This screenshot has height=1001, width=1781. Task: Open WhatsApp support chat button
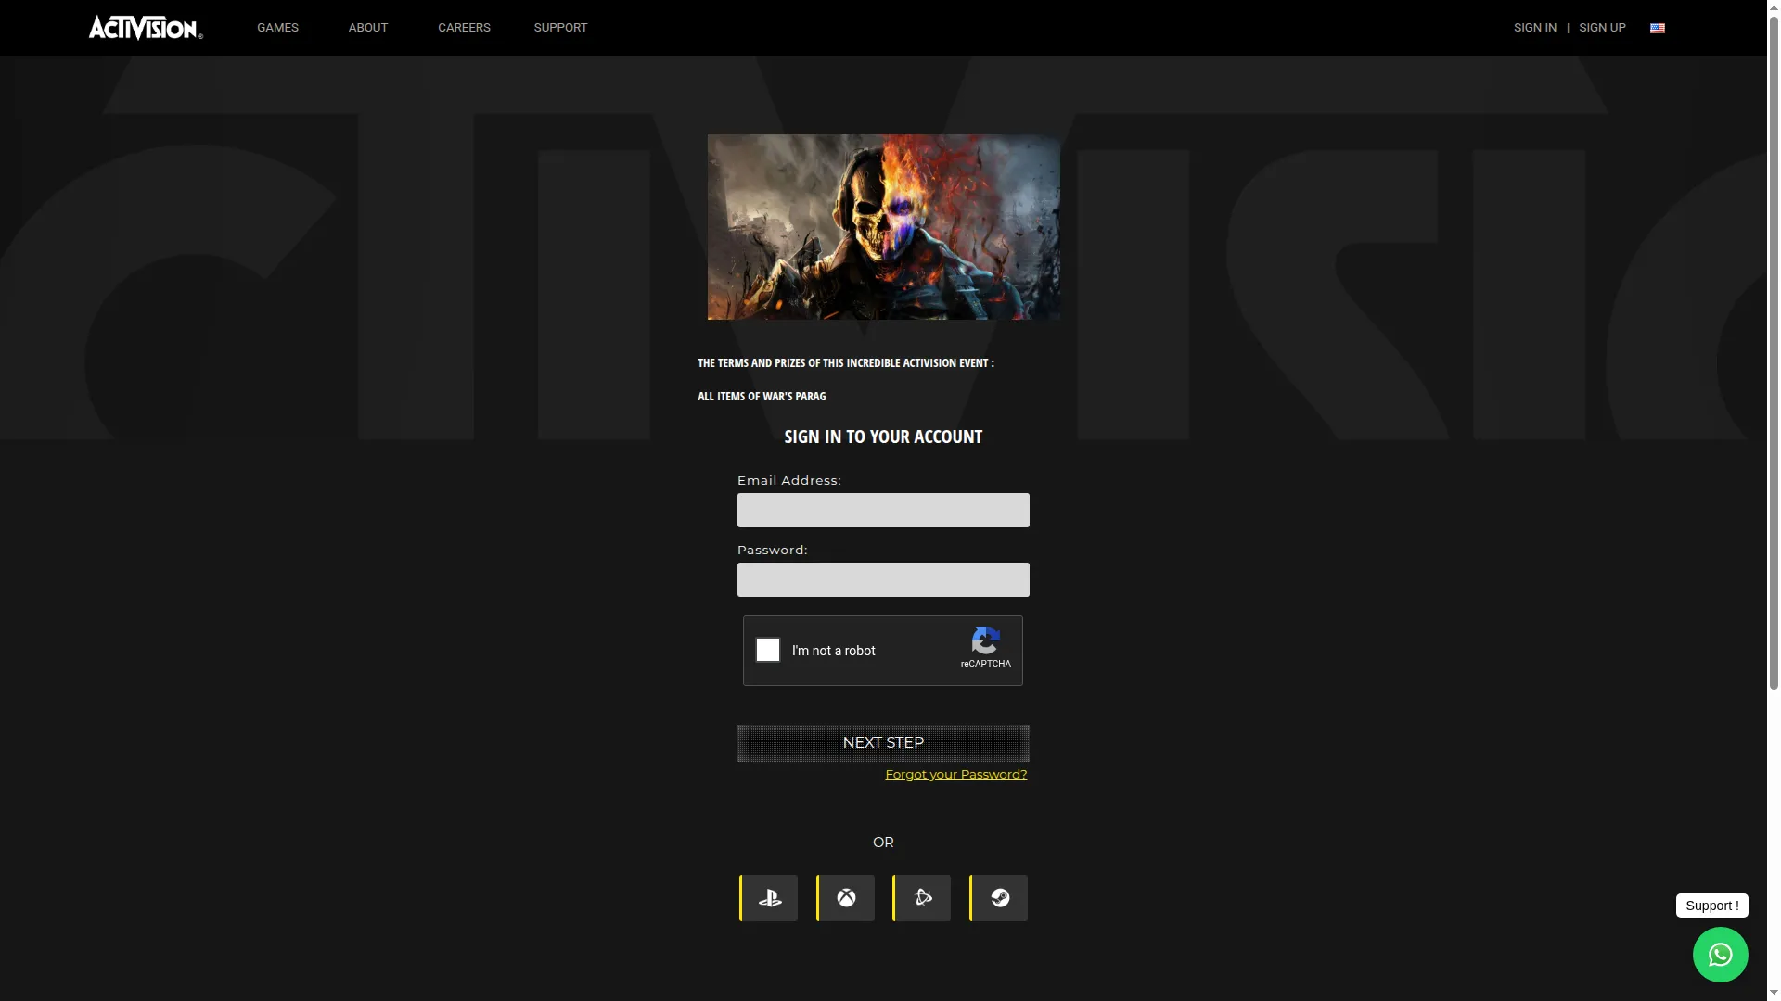(1721, 955)
